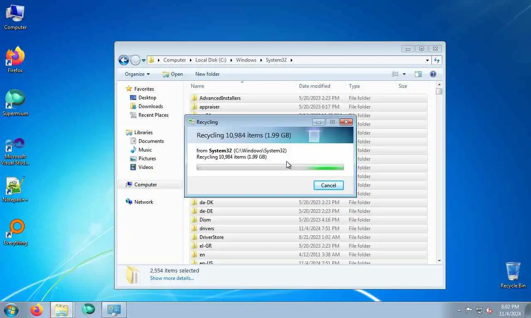Image resolution: width=531 pixels, height=318 pixels.
Task: Cancel the Recycling operation
Action: pos(329,185)
